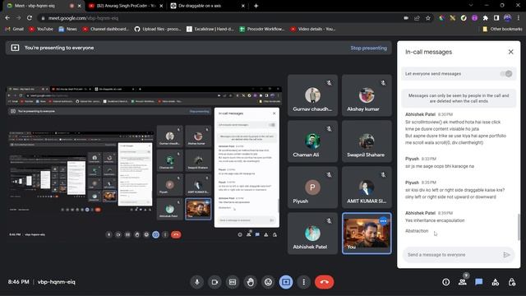526x296 pixels.
Task: Open new browser tab
Action: [256, 6]
